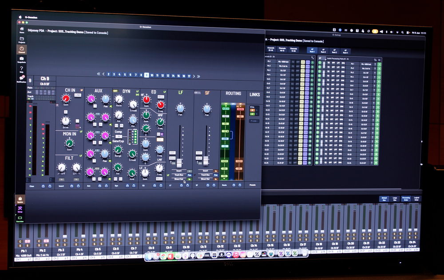The image size is (444, 280).
Task: Click the SF channel fader handle
Action: click(x=206, y=161)
